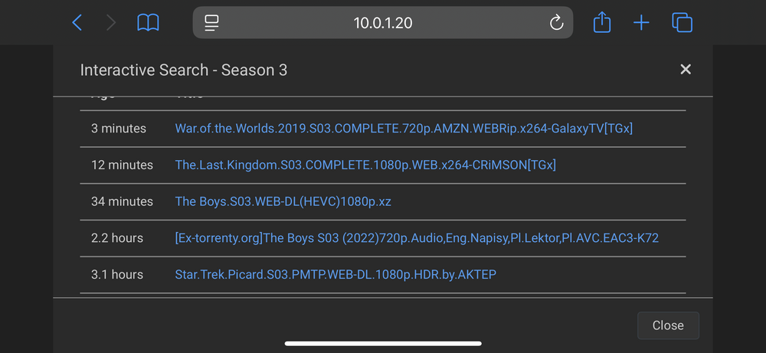
Task: Select the 2.2 hours age row cell
Action: coord(117,238)
